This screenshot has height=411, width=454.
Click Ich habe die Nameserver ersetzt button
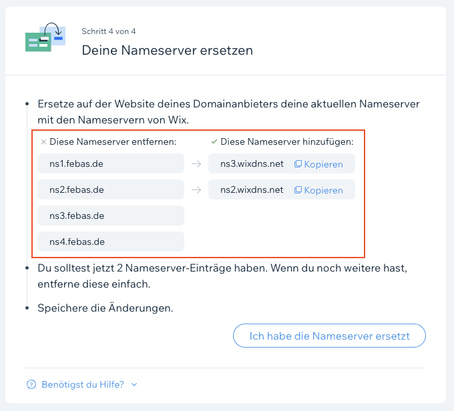click(329, 336)
